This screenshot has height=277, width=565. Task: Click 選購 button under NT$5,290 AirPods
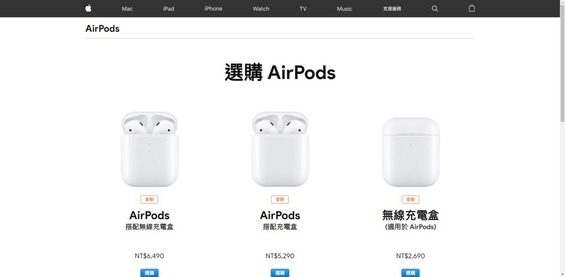(280, 273)
